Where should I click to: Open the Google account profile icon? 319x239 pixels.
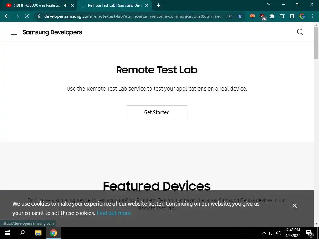point(302,16)
